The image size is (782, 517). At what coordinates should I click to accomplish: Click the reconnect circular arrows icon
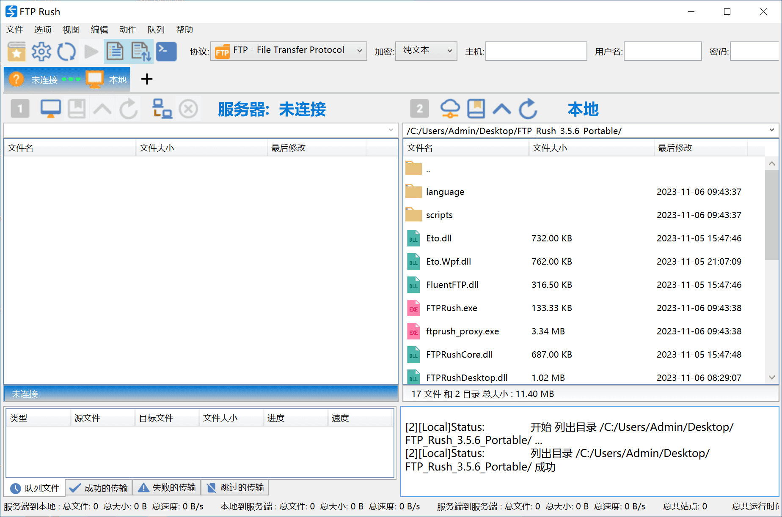point(66,52)
